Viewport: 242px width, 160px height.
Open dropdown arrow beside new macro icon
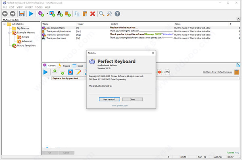coord(47,14)
